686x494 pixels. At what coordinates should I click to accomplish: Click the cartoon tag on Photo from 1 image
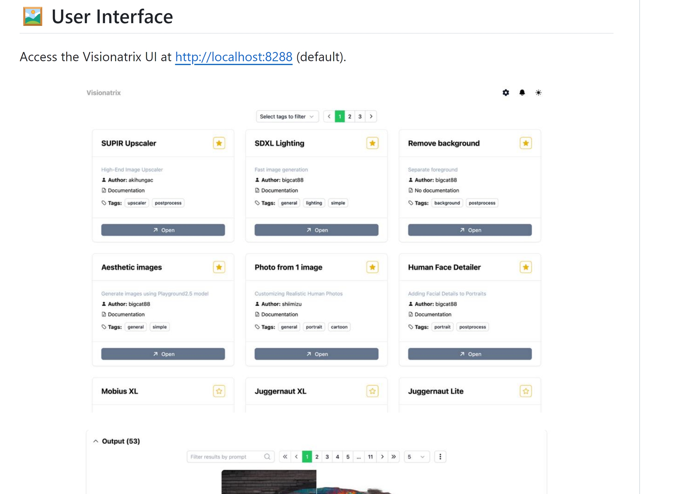point(339,327)
